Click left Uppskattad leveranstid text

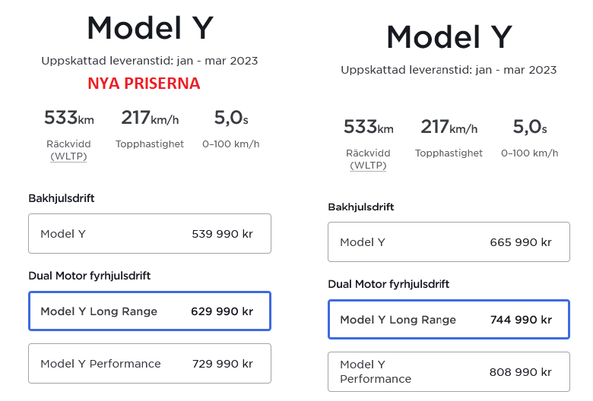(150, 61)
